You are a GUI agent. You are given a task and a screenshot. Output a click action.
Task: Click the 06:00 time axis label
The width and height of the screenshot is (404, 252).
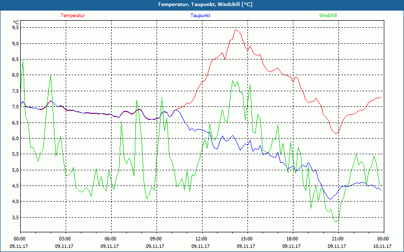click(x=111, y=239)
